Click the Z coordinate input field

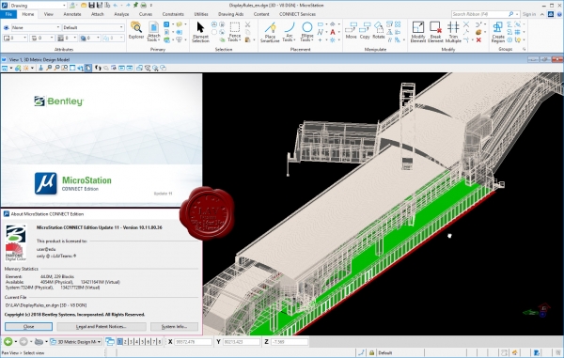290,342
